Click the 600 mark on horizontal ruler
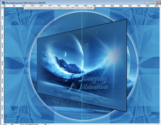The image size is (161, 125). click(x=112, y=6)
